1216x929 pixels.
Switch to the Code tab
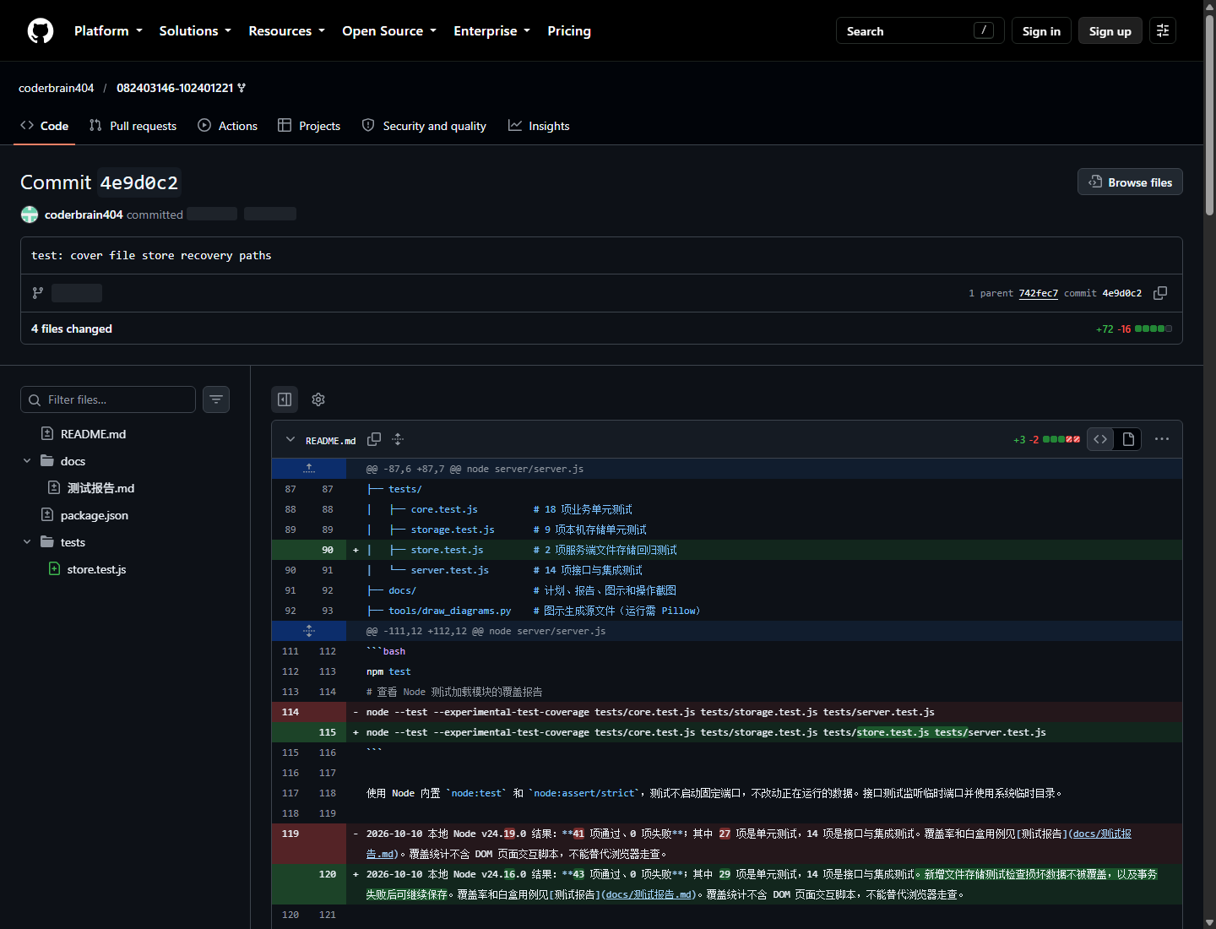coord(45,126)
